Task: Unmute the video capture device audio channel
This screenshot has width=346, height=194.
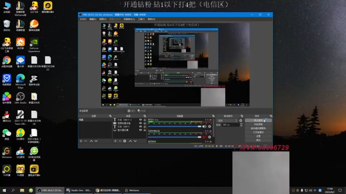Action: [204, 137]
